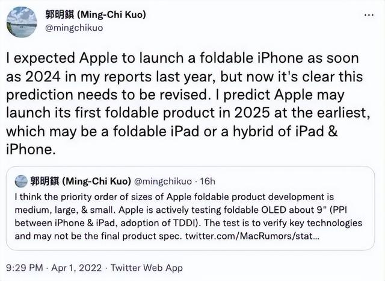385x281 pixels.
Task: Click @mingchikuo handle in the quoted tweet
Action: (163, 182)
